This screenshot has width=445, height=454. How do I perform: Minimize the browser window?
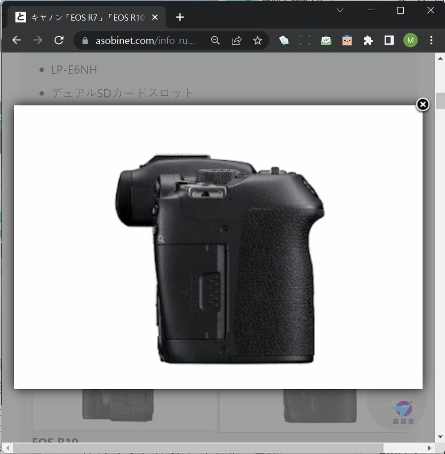pos(370,10)
